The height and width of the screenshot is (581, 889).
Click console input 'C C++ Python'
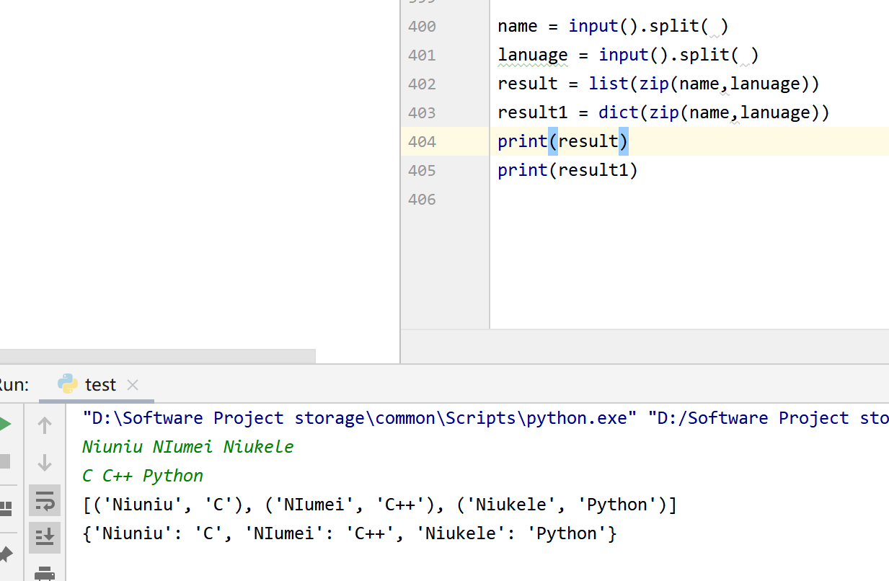(x=143, y=476)
